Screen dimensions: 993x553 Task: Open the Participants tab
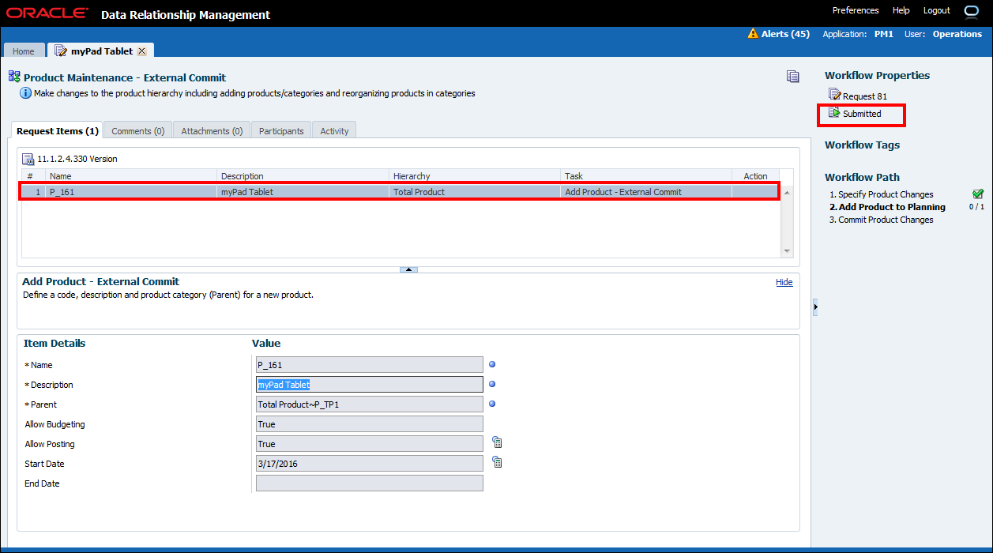coord(281,131)
